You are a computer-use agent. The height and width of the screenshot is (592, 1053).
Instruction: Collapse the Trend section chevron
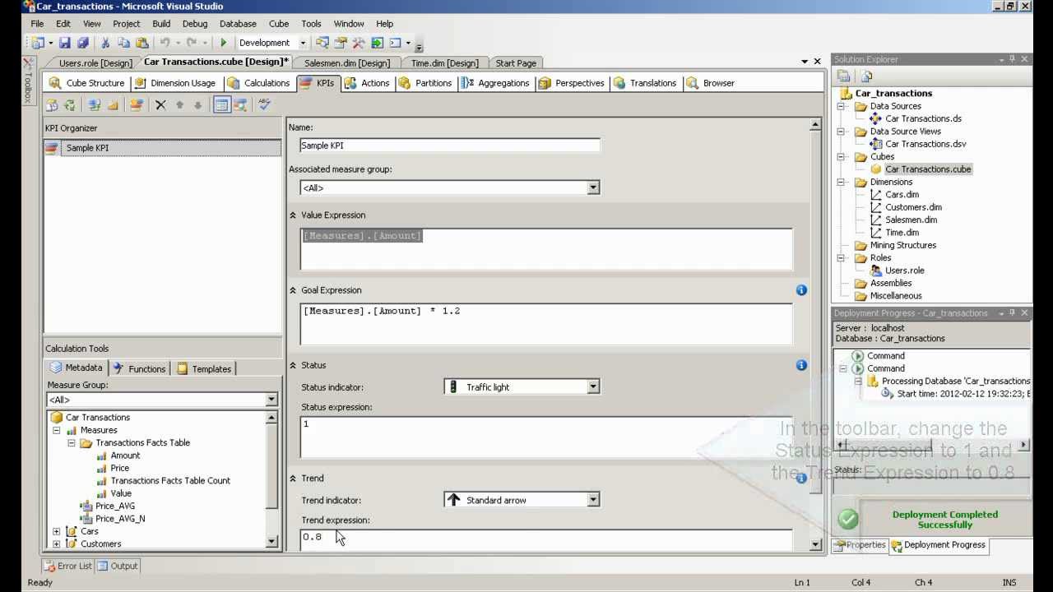coord(293,479)
